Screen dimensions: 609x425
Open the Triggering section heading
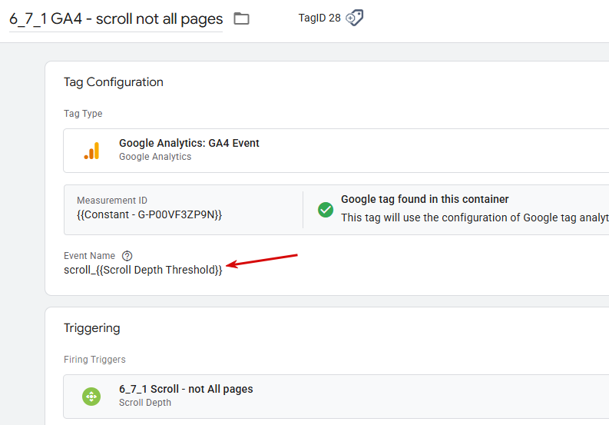[91, 328]
